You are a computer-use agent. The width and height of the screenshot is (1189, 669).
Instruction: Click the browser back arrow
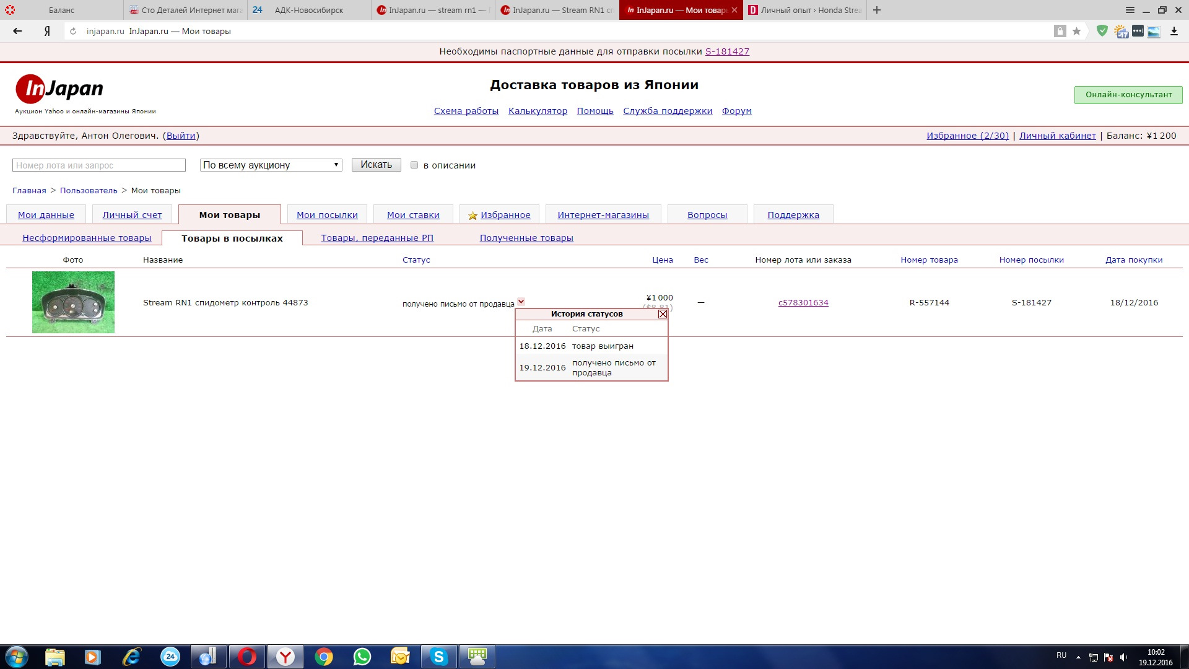pos(17,31)
